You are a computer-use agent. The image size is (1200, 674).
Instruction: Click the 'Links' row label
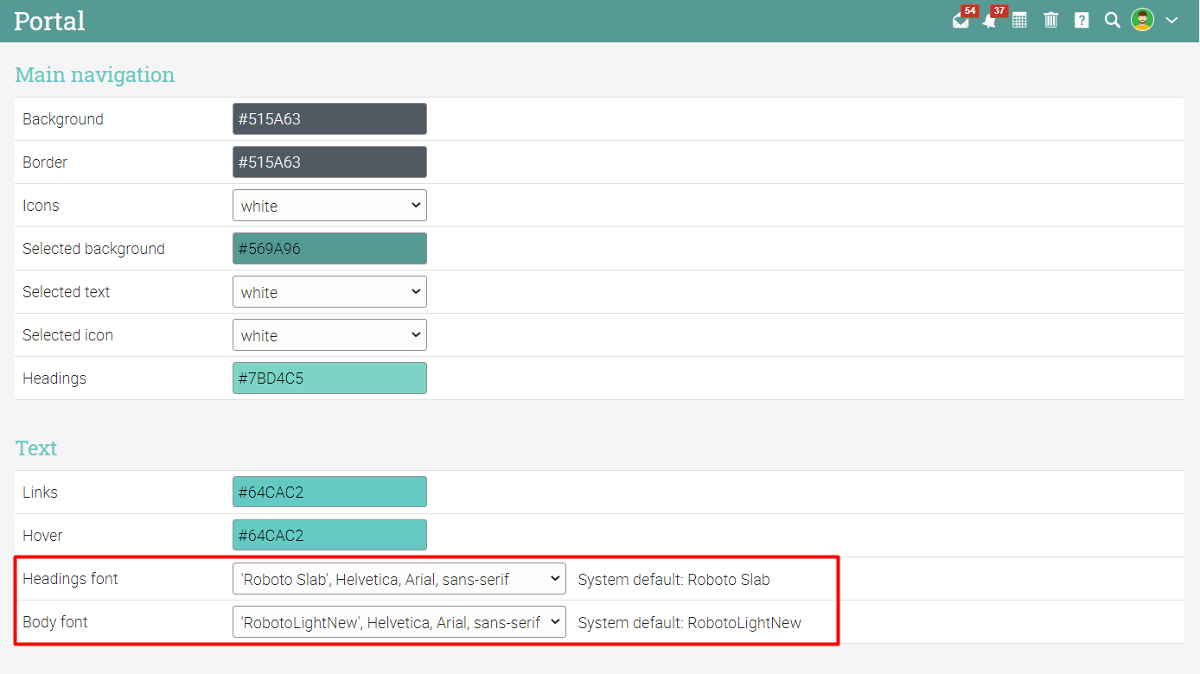(40, 493)
